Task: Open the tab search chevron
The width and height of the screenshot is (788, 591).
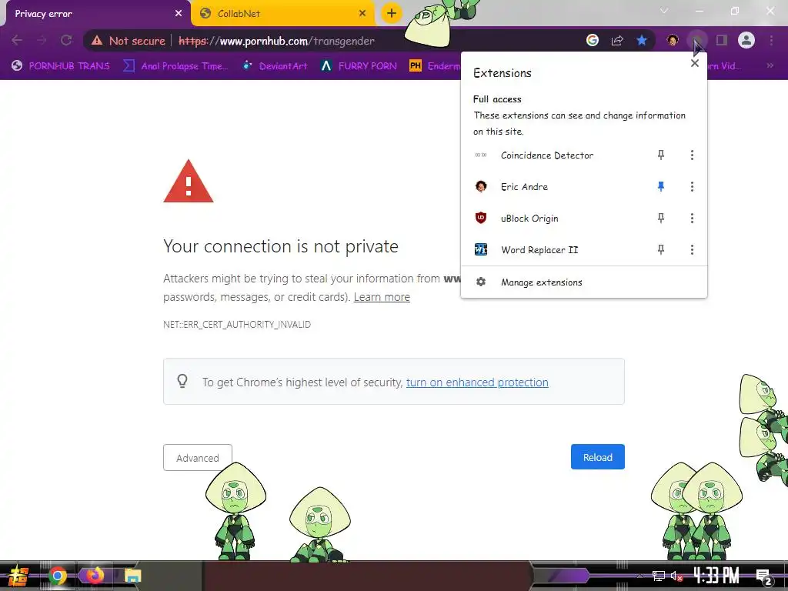Action: point(664,11)
